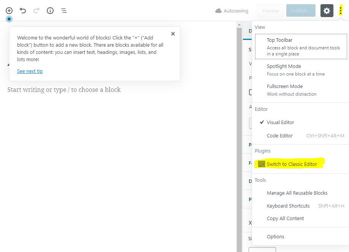This screenshot has height=252, width=349.
Task: Switch to Code Editor
Action: pos(279,135)
